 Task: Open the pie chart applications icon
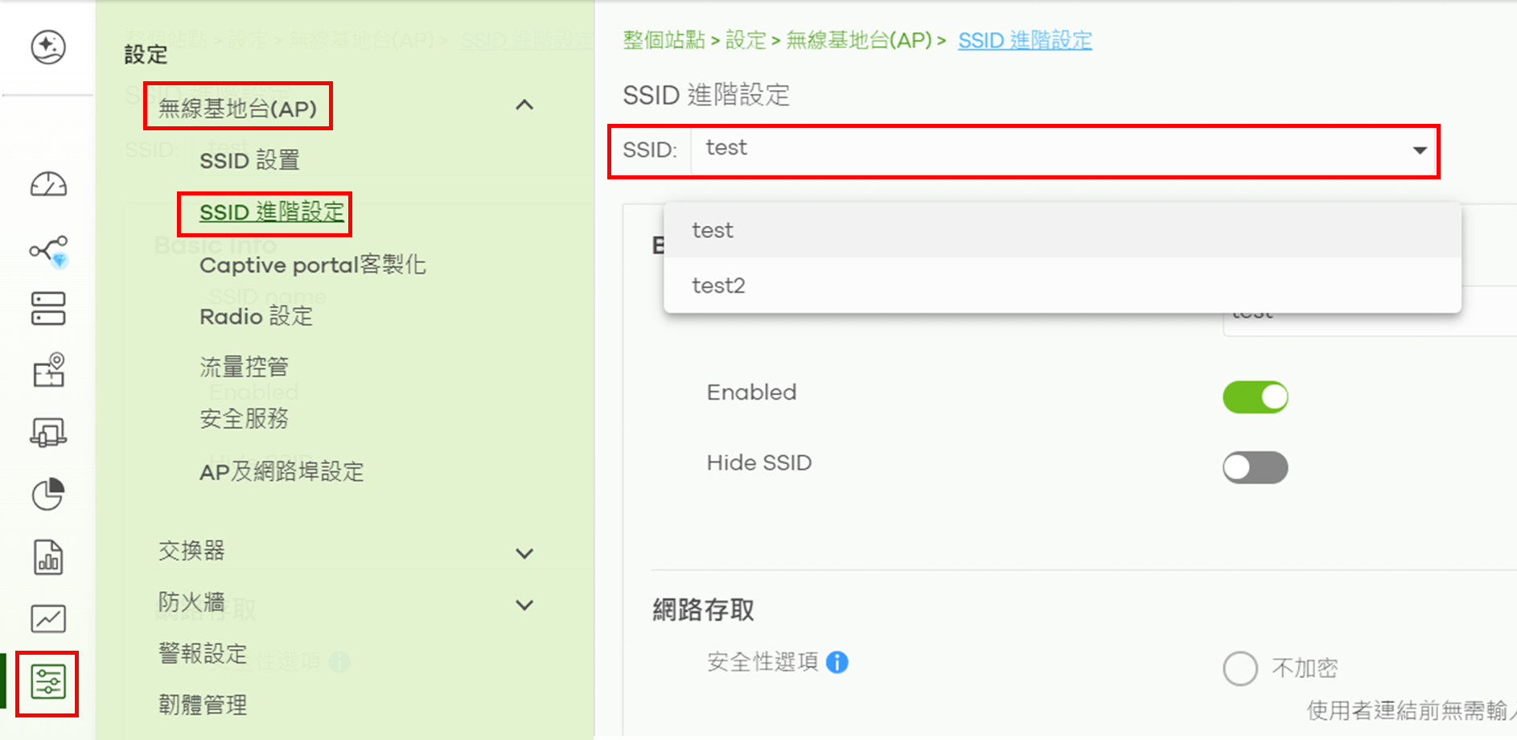pos(48,494)
